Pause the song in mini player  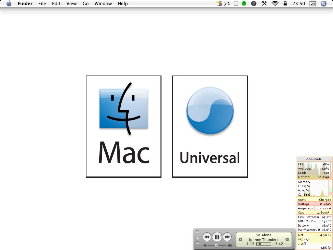pos(217,237)
